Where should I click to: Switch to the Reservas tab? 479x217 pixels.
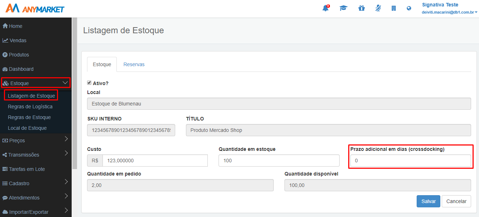click(x=134, y=64)
